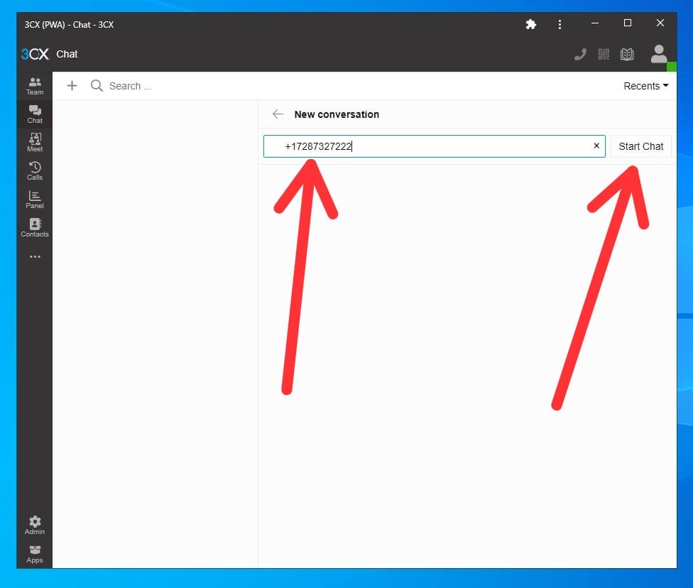Open the user guide book icon
The height and width of the screenshot is (588, 693).
626,54
